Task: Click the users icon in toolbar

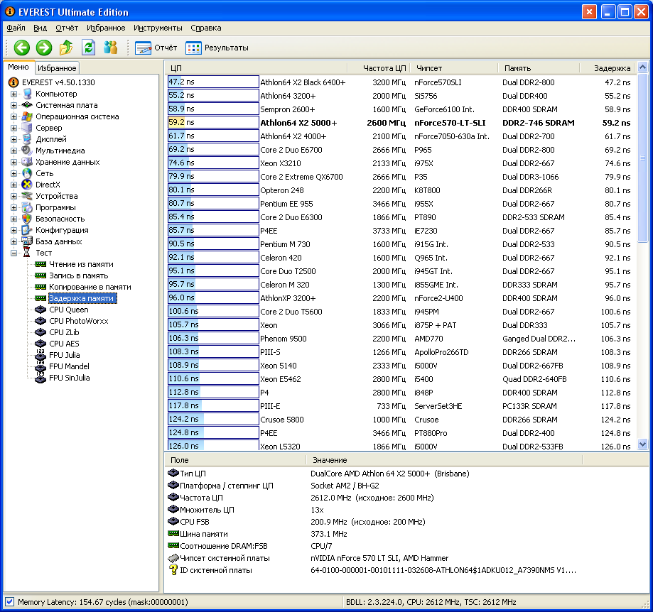Action: pyautogui.click(x=110, y=48)
